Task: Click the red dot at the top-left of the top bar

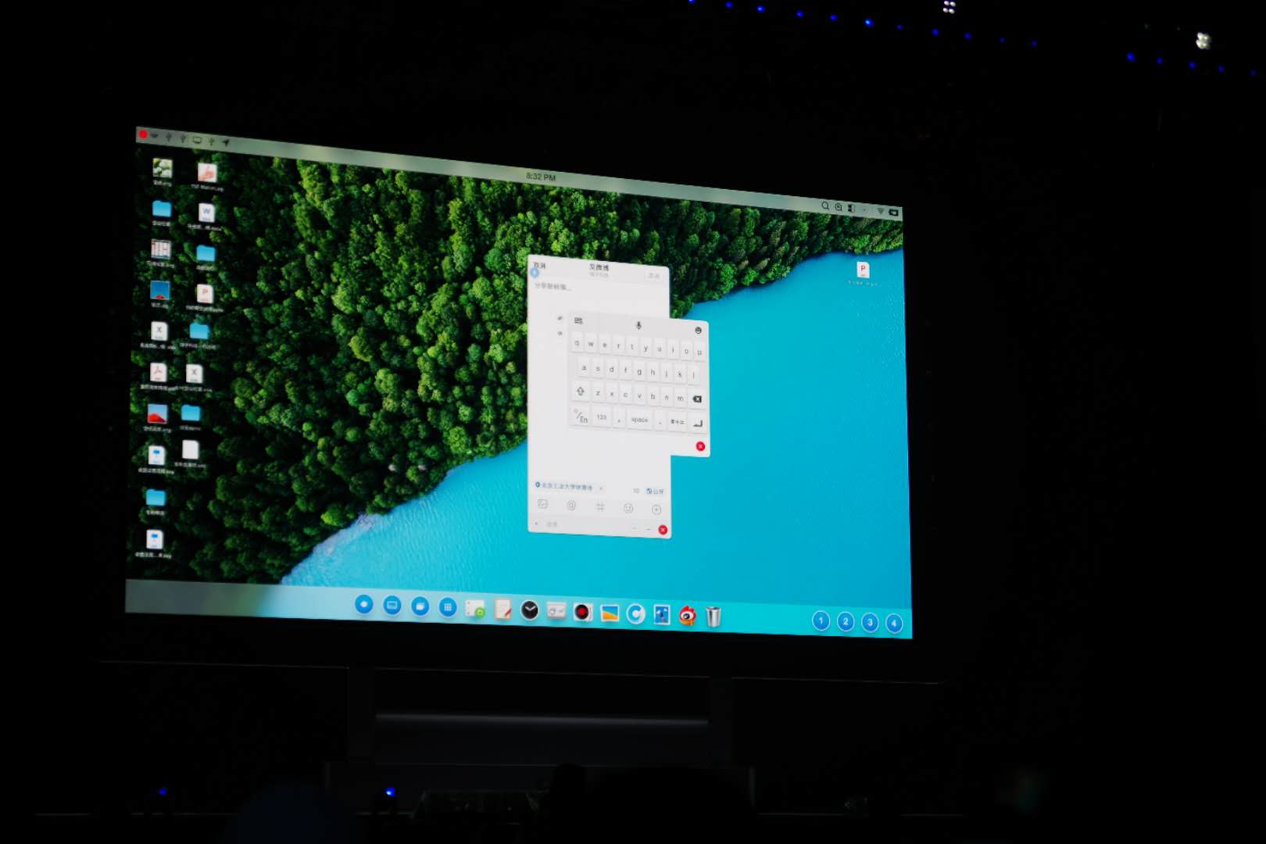Action: 143,134
